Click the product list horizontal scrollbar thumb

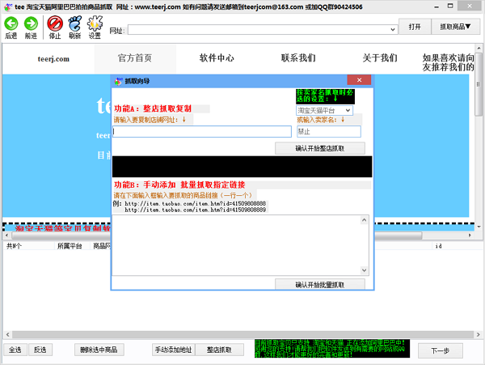pos(242,334)
